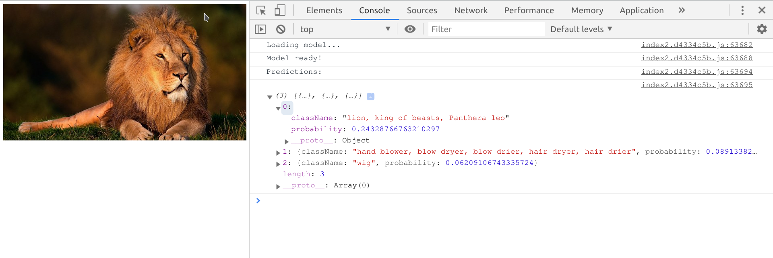
Task: Expand the __proto__: Object entry
Action: [x=286, y=141]
